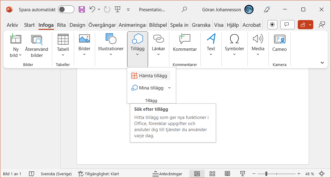Switch to slide sorter view icon
The height and width of the screenshot is (178, 331).
click(x=212, y=174)
